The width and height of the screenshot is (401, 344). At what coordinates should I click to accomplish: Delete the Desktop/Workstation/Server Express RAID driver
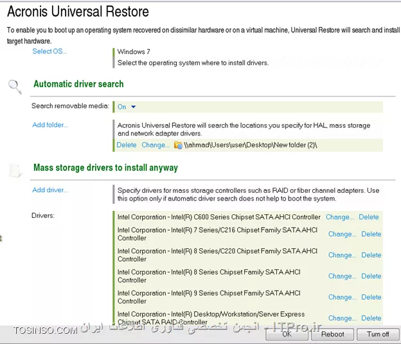point(371,318)
